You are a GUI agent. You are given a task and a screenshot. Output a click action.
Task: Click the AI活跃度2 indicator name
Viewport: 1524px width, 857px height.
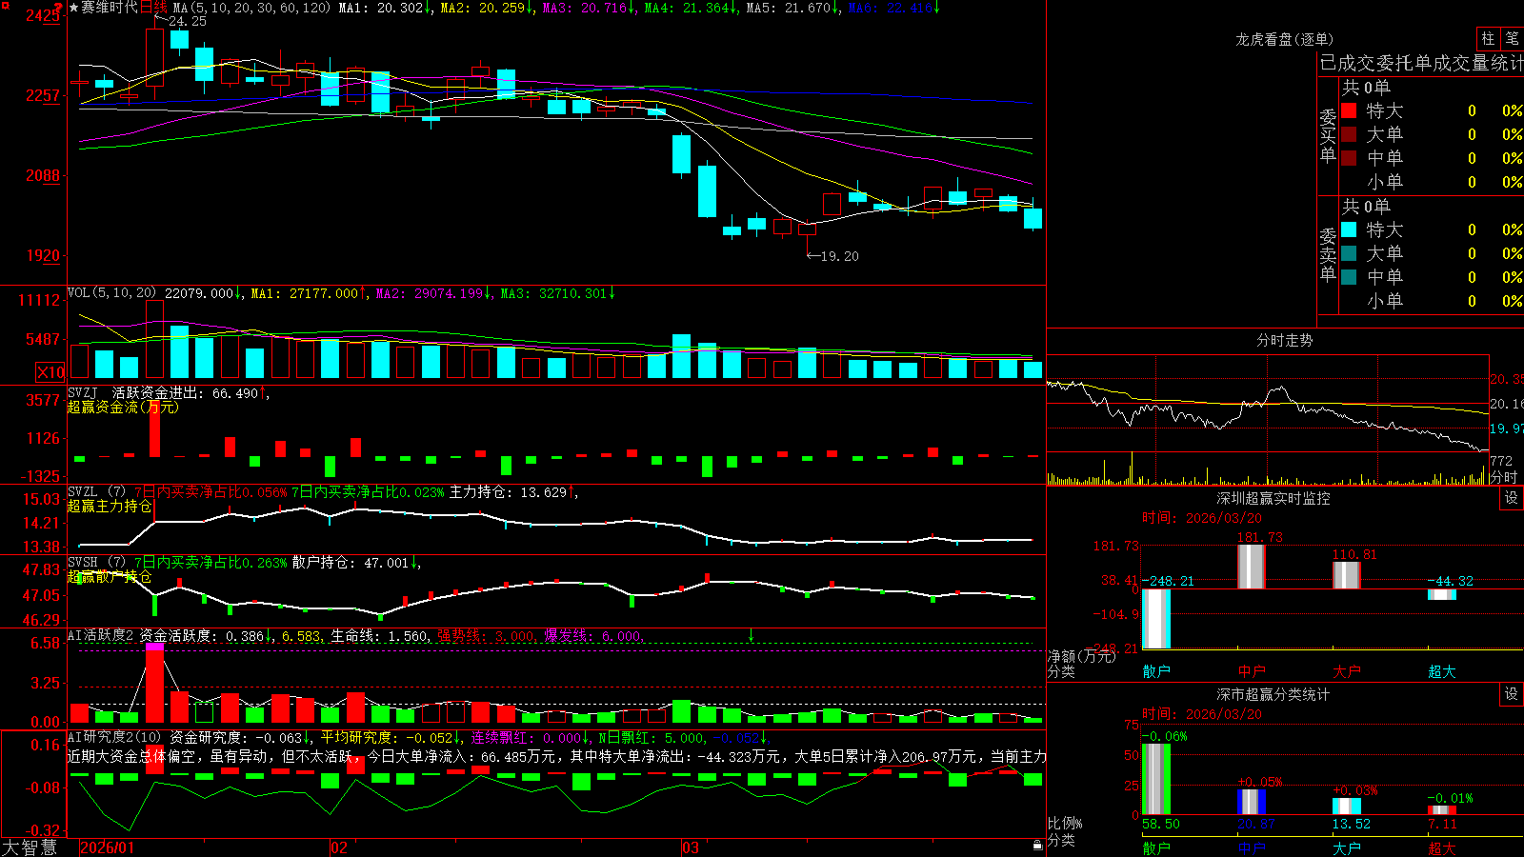[x=101, y=636]
